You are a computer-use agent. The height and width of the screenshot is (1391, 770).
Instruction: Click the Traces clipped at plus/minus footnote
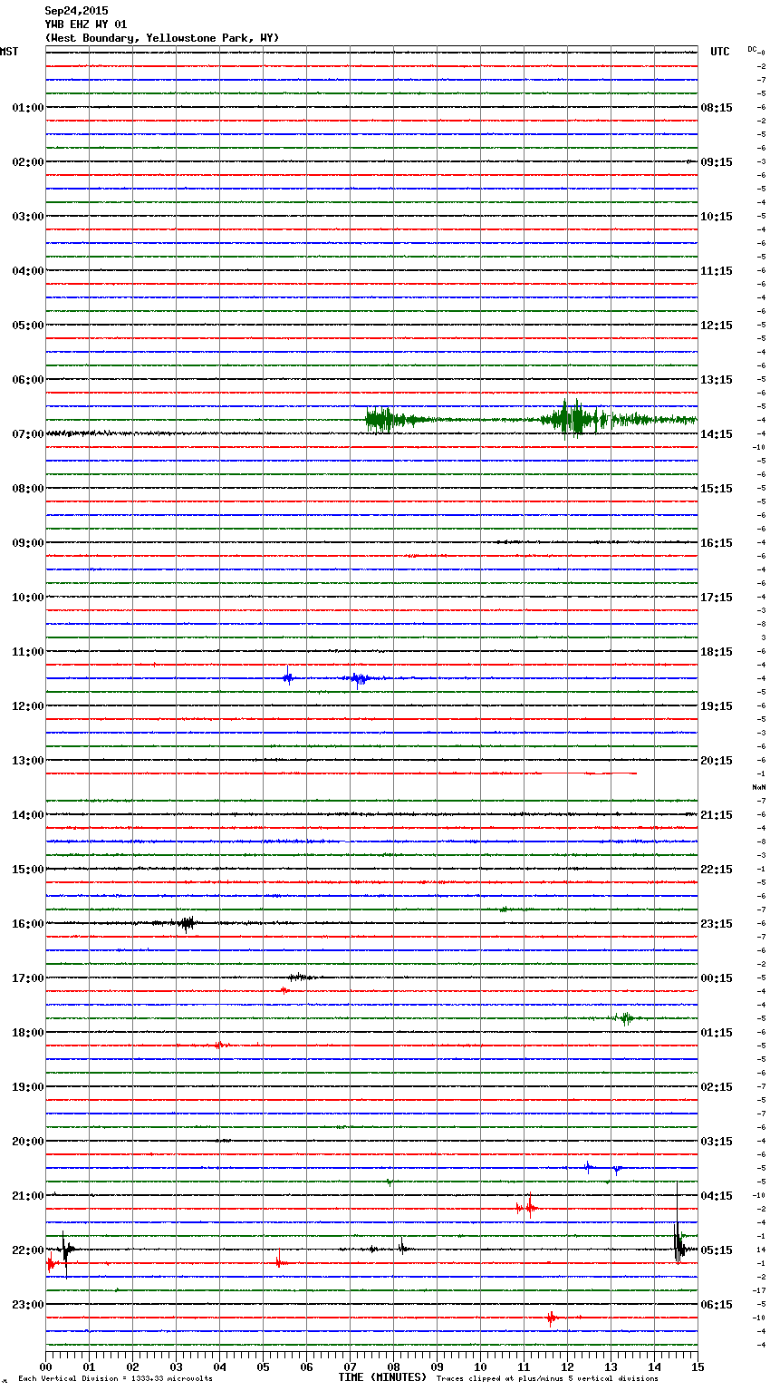[547, 1378]
